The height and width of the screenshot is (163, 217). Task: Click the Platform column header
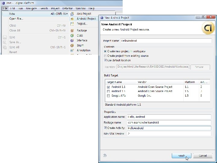pos(191,82)
